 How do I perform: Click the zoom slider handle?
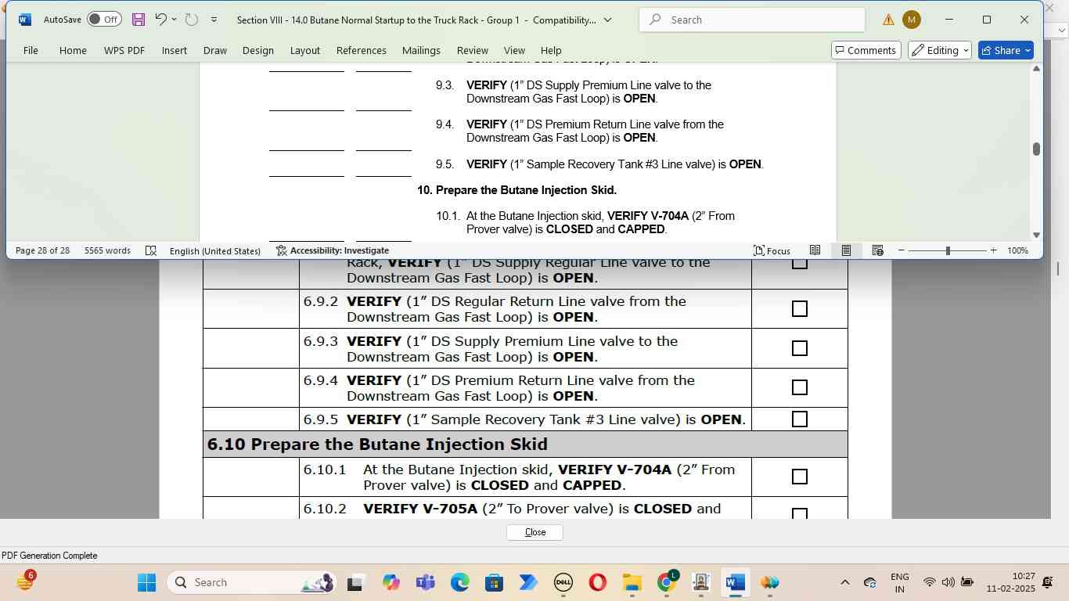pyautogui.click(x=948, y=250)
